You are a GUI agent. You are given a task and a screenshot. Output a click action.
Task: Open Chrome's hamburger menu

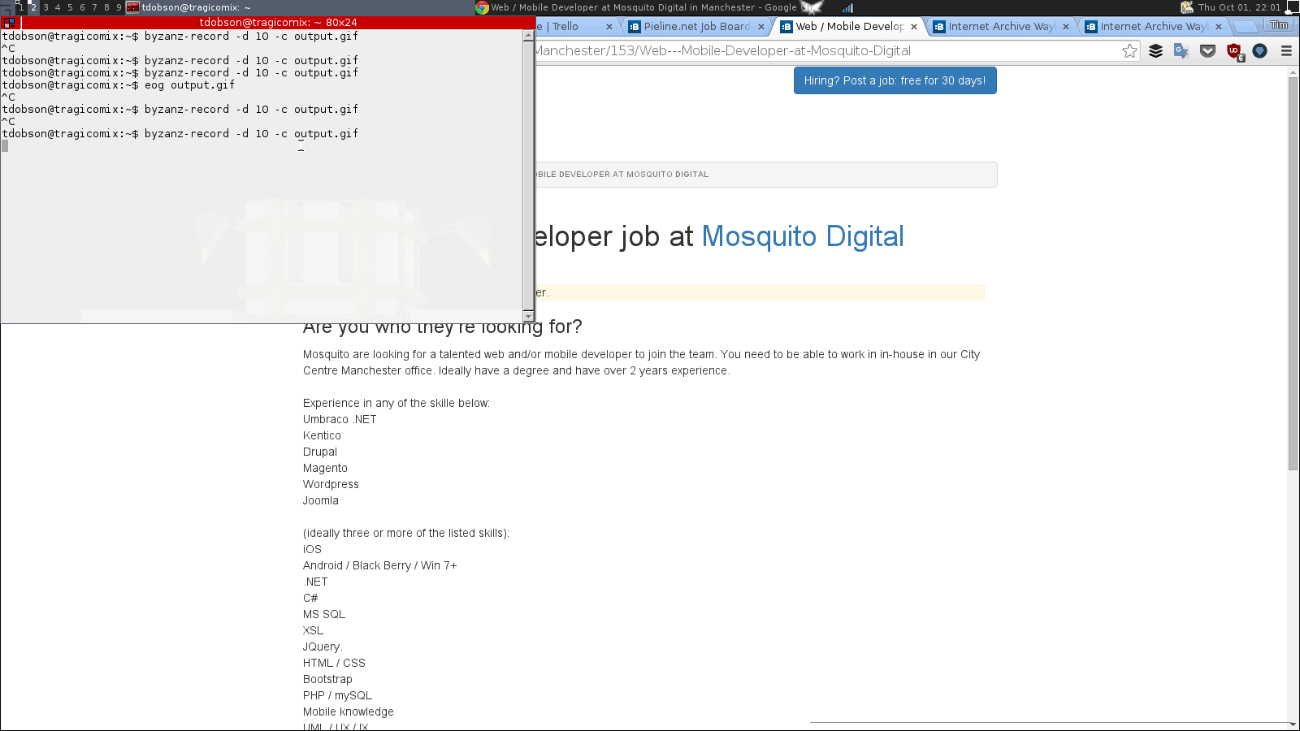(1286, 51)
